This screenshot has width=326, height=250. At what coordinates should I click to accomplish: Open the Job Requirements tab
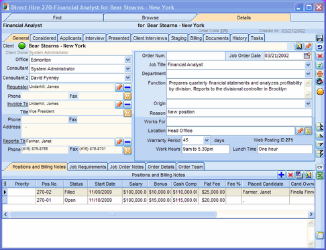point(88,167)
